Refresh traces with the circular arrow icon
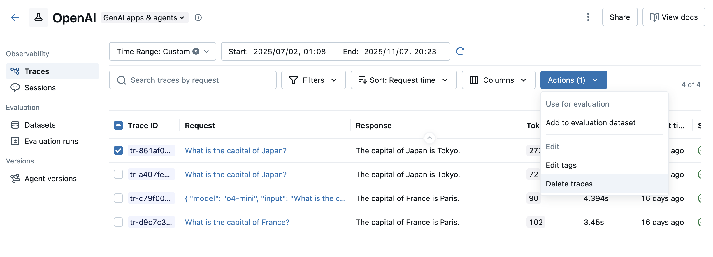Image resolution: width=713 pixels, height=257 pixels. (x=460, y=51)
